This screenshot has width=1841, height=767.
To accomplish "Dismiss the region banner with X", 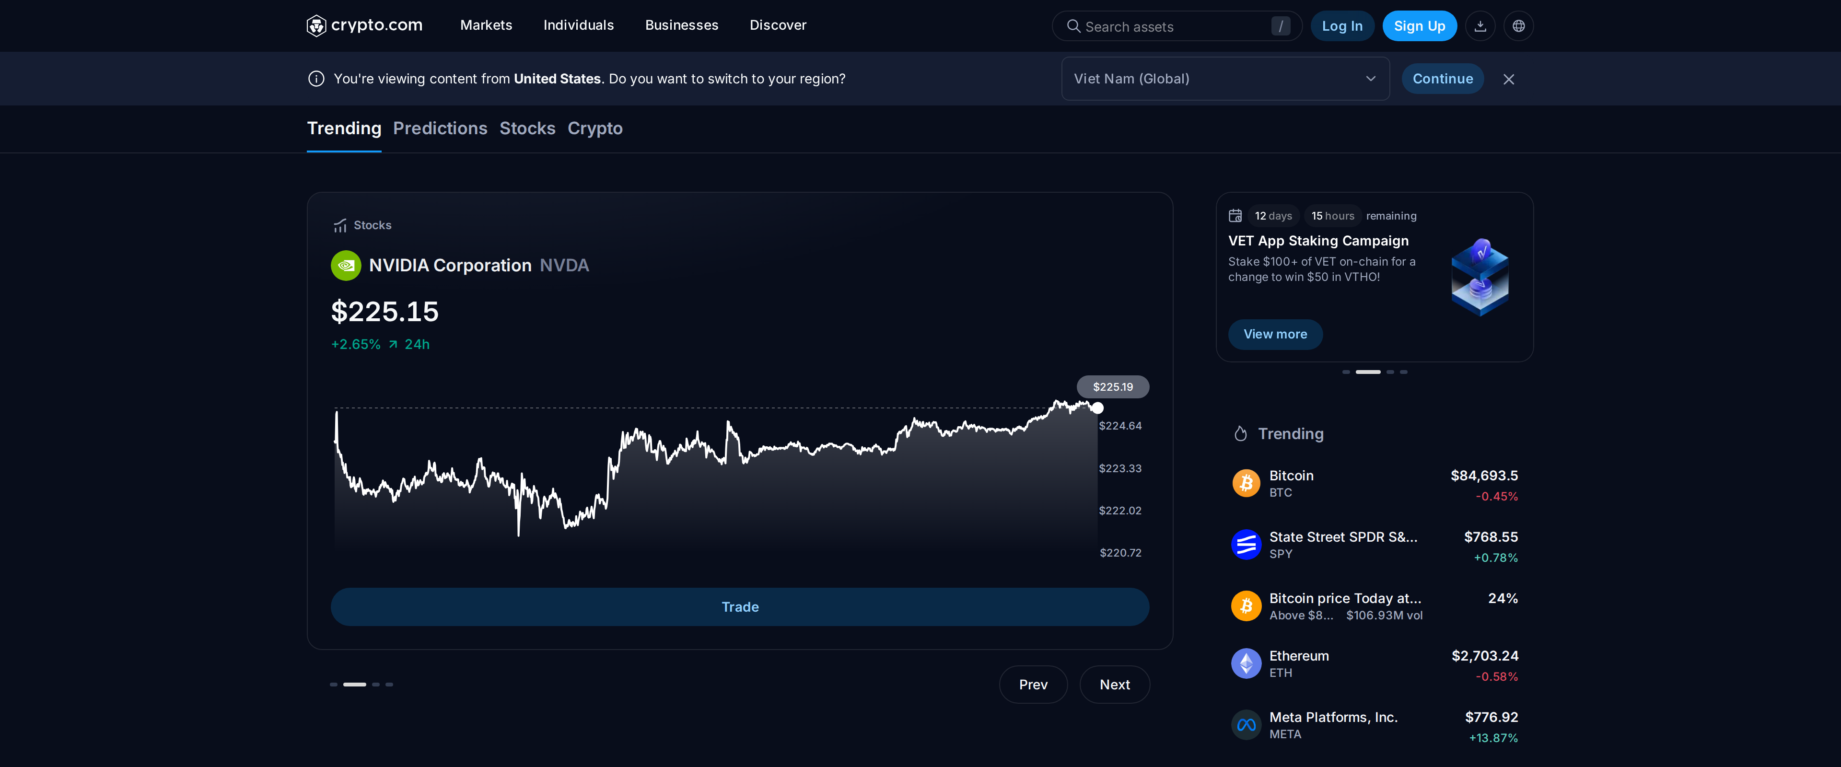I will [x=1509, y=80].
